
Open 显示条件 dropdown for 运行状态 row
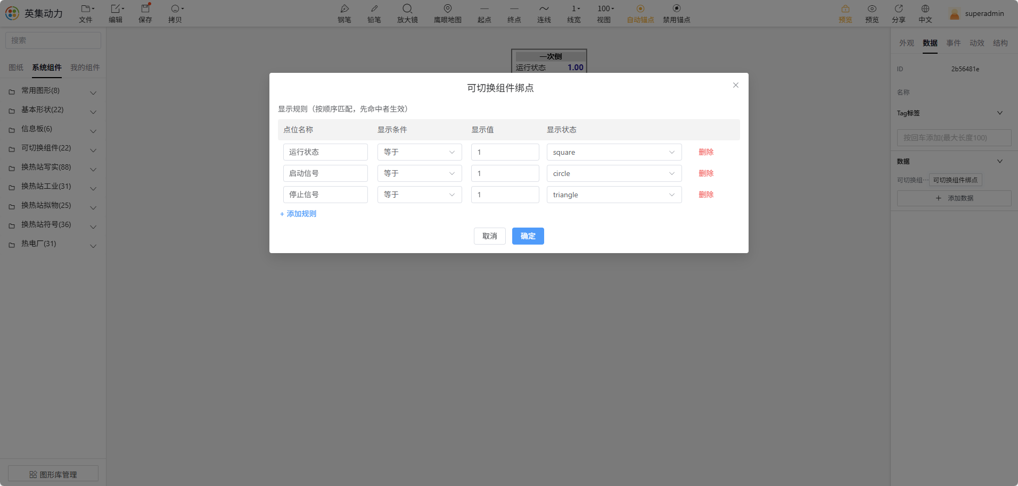[x=420, y=152]
